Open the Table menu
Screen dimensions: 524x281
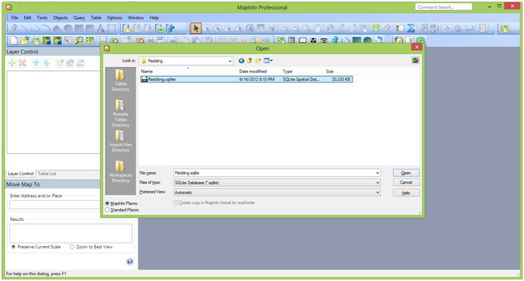click(96, 17)
